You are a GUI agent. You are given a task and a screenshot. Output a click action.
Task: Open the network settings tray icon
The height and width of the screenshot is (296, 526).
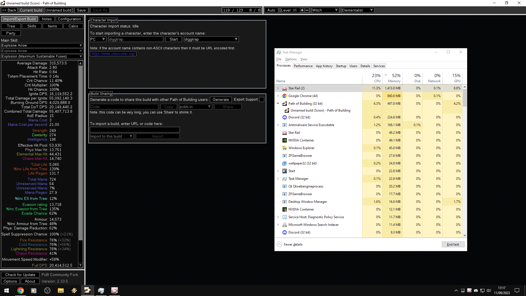[482, 291]
